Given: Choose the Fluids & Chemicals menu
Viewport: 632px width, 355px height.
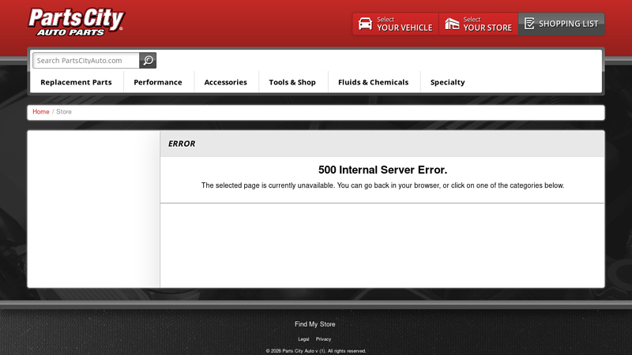Looking at the screenshot, I should pyautogui.click(x=373, y=82).
